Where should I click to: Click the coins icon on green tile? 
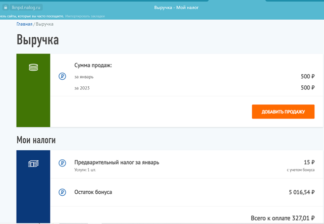tap(33, 67)
